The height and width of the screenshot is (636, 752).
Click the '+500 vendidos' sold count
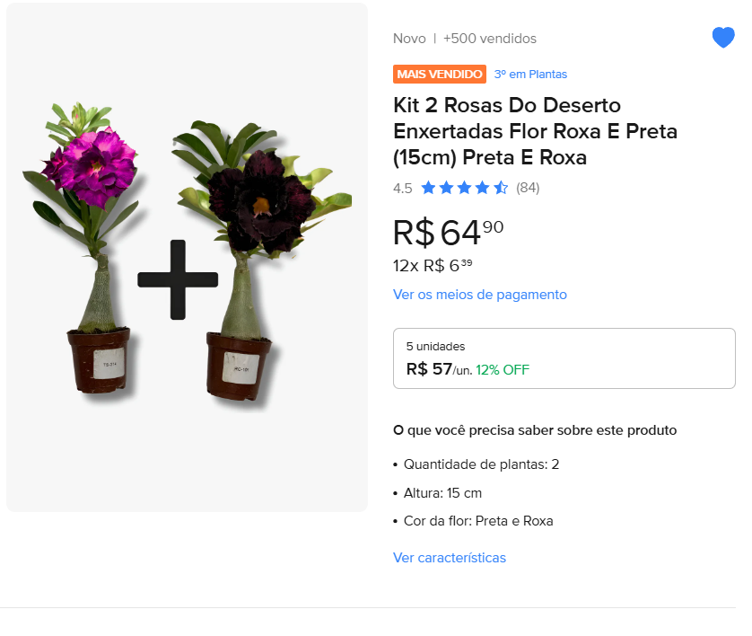(490, 39)
